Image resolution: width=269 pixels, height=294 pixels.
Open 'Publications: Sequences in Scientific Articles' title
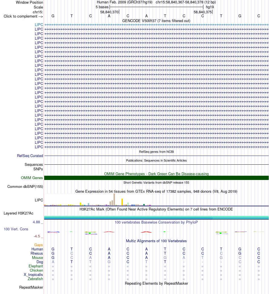tap(156, 160)
